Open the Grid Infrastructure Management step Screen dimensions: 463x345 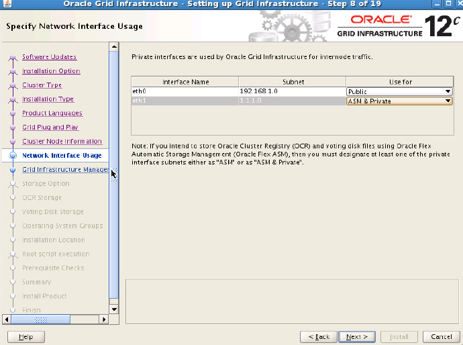(x=65, y=170)
